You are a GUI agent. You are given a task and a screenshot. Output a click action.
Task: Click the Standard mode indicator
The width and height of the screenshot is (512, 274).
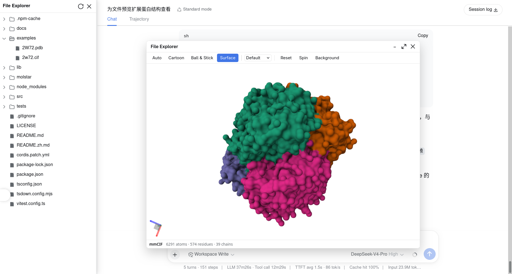194,9
